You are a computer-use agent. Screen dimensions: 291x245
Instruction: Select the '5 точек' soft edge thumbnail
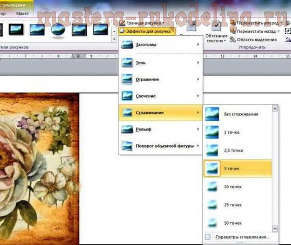click(212, 169)
